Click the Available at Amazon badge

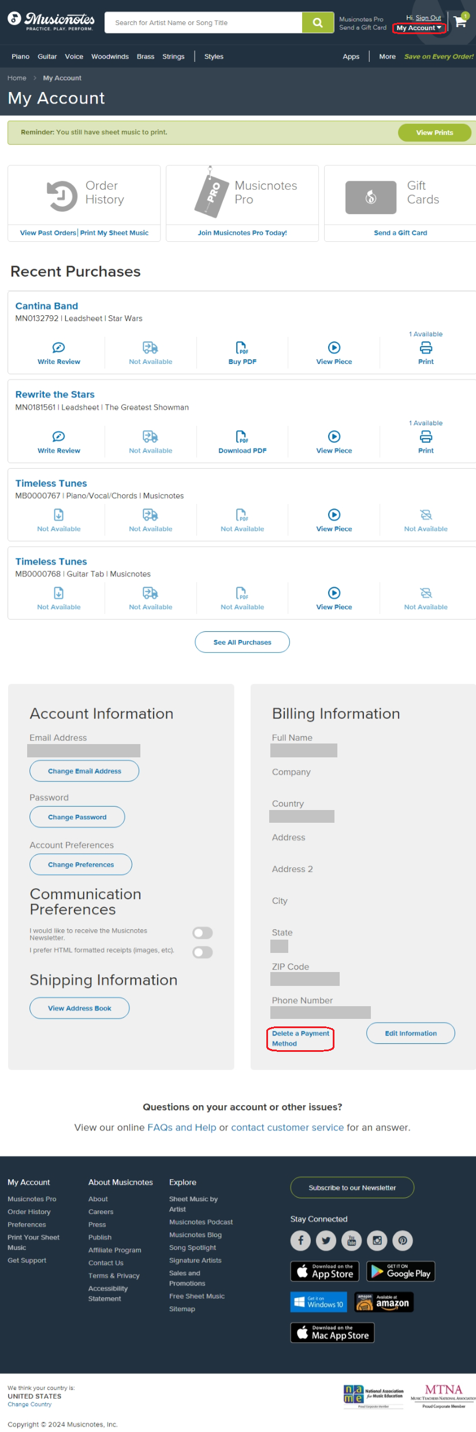384,1302
